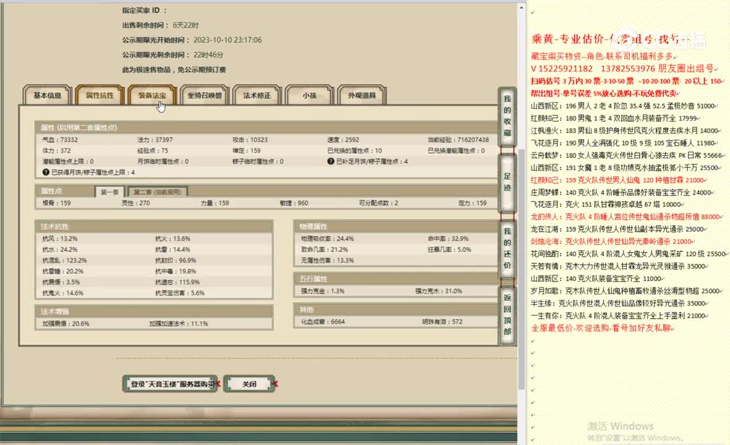The image size is (730, 445).
Task: Click listing 红颜知己 180男鬼 17999
Action: click(614, 119)
